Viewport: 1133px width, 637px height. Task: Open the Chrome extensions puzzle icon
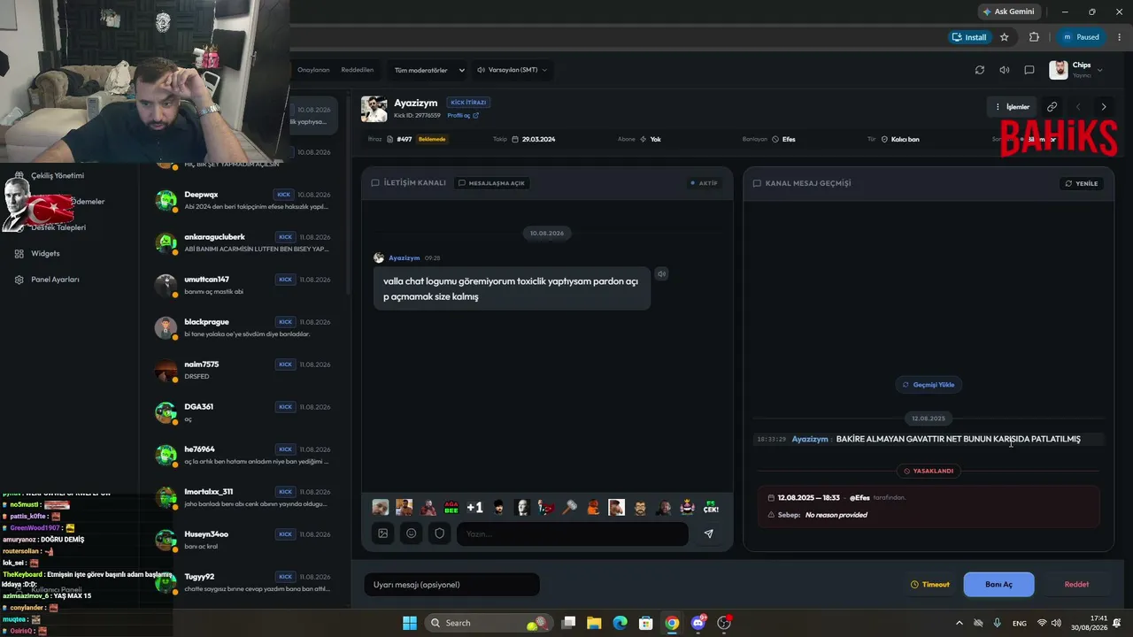(1034, 37)
